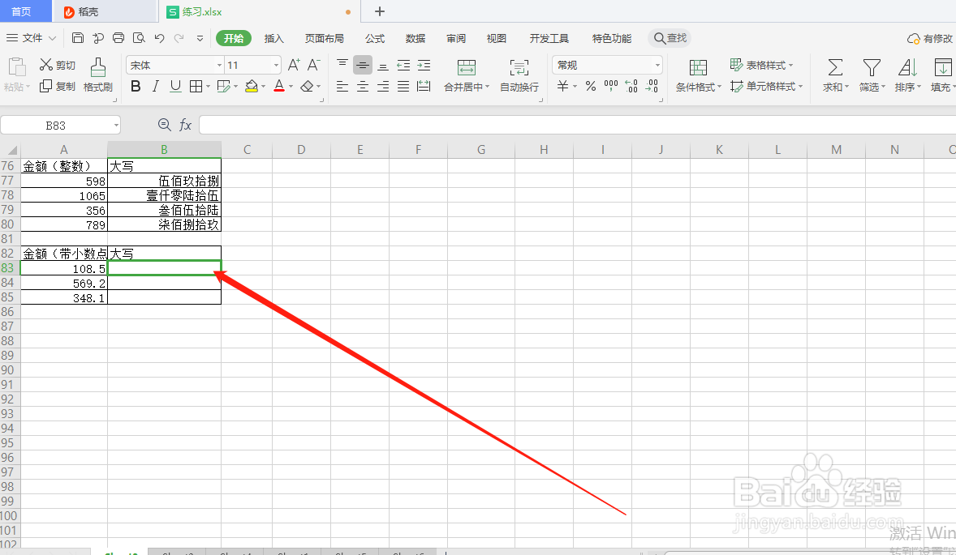956x555 pixels.
Task: Click the comma style icon 千位分隔
Action: 610,87
